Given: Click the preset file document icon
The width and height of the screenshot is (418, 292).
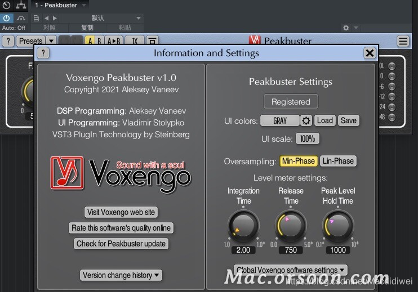Looking at the screenshot, I should click(36, 18).
